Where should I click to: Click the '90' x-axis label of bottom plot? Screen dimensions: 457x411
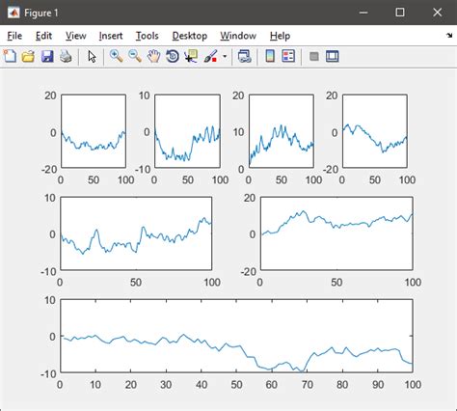coord(378,385)
